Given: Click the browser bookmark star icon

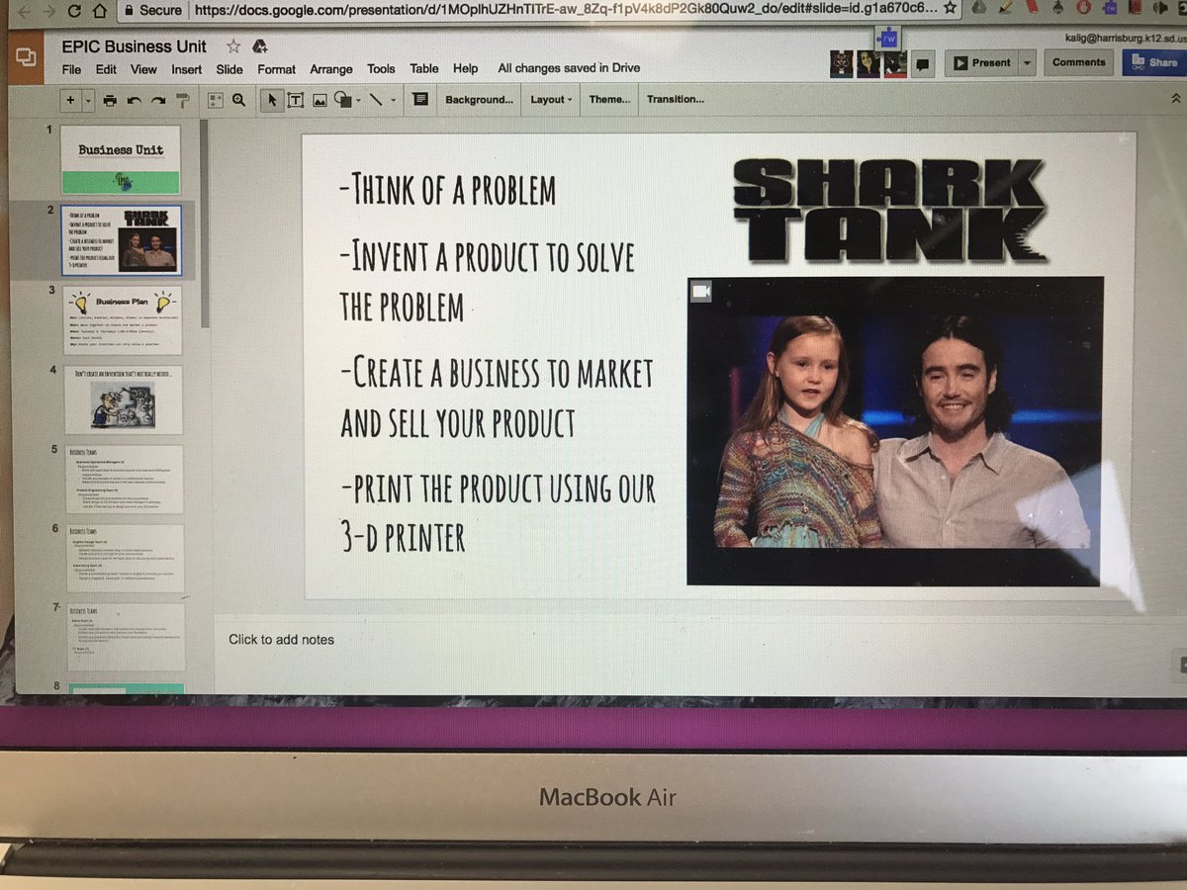Looking at the screenshot, I should point(950,9).
